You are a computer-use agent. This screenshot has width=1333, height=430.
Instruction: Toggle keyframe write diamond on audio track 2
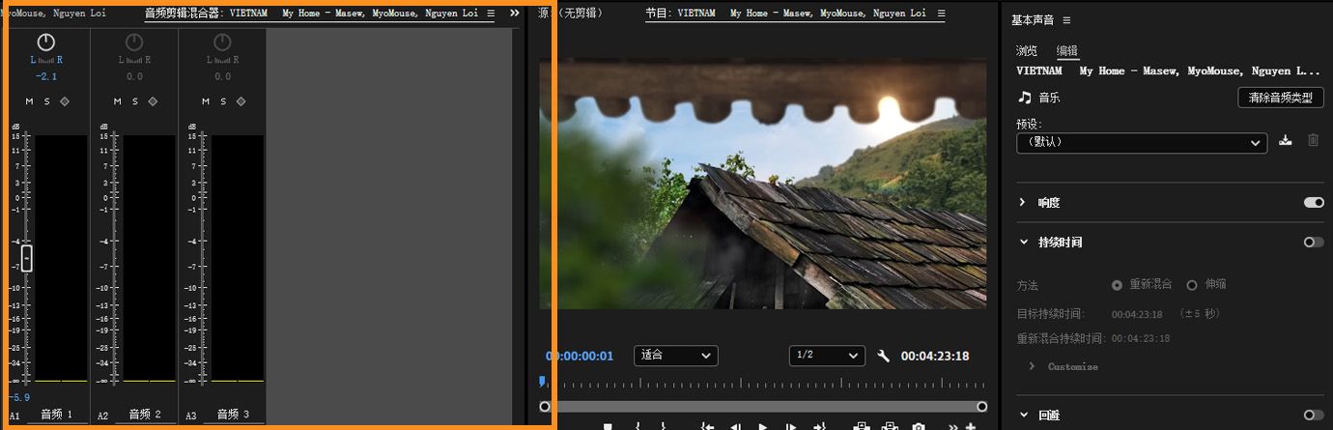click(x=154, y=101)
